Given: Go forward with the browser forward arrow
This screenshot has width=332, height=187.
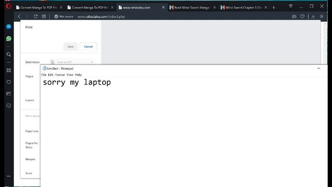Looking at the screenshot, I should [27, 16].
